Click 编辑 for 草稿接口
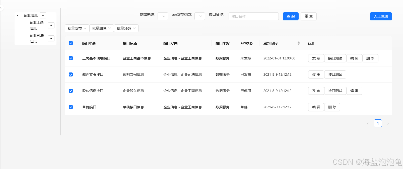The width and height of the screenshot is (403, 169). [316, 107]
